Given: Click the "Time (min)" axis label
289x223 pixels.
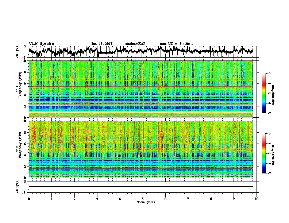Looking at the screenshot, I should [146, 202].
